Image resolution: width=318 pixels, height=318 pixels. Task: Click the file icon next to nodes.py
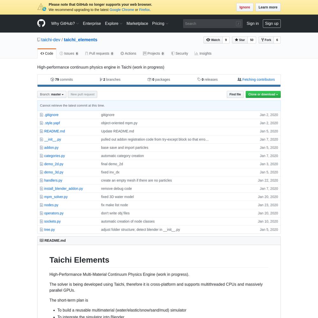41,205
